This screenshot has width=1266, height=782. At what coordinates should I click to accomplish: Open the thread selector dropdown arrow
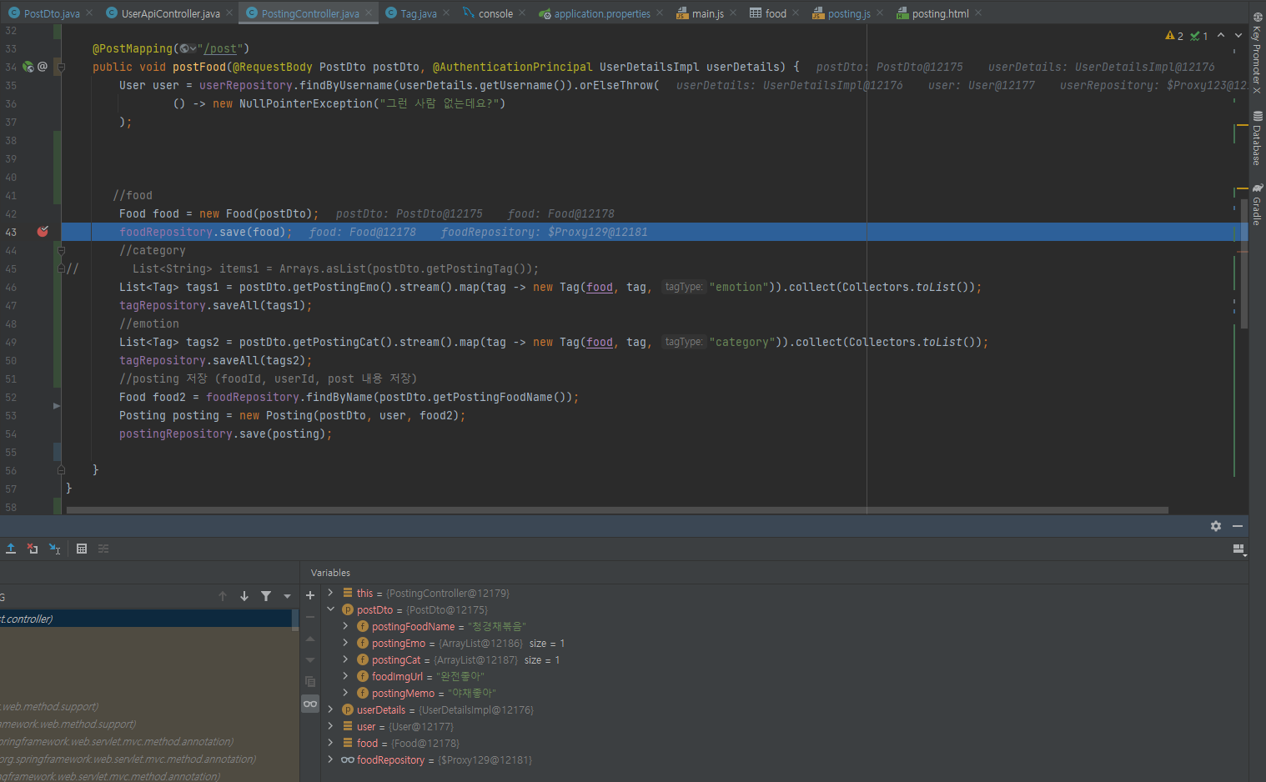(x=288, y=596)
